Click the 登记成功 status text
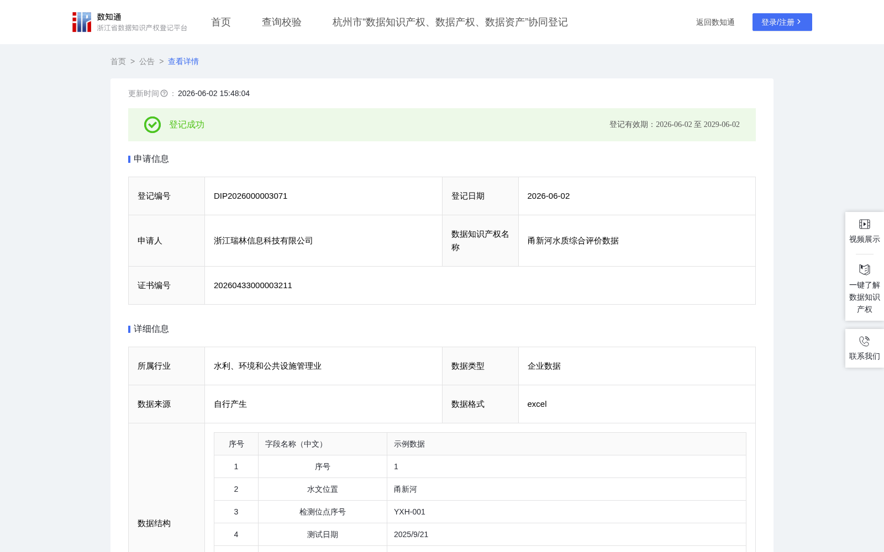Image resolution: width=884 pixels, height=552 pixels. [187, 125]
